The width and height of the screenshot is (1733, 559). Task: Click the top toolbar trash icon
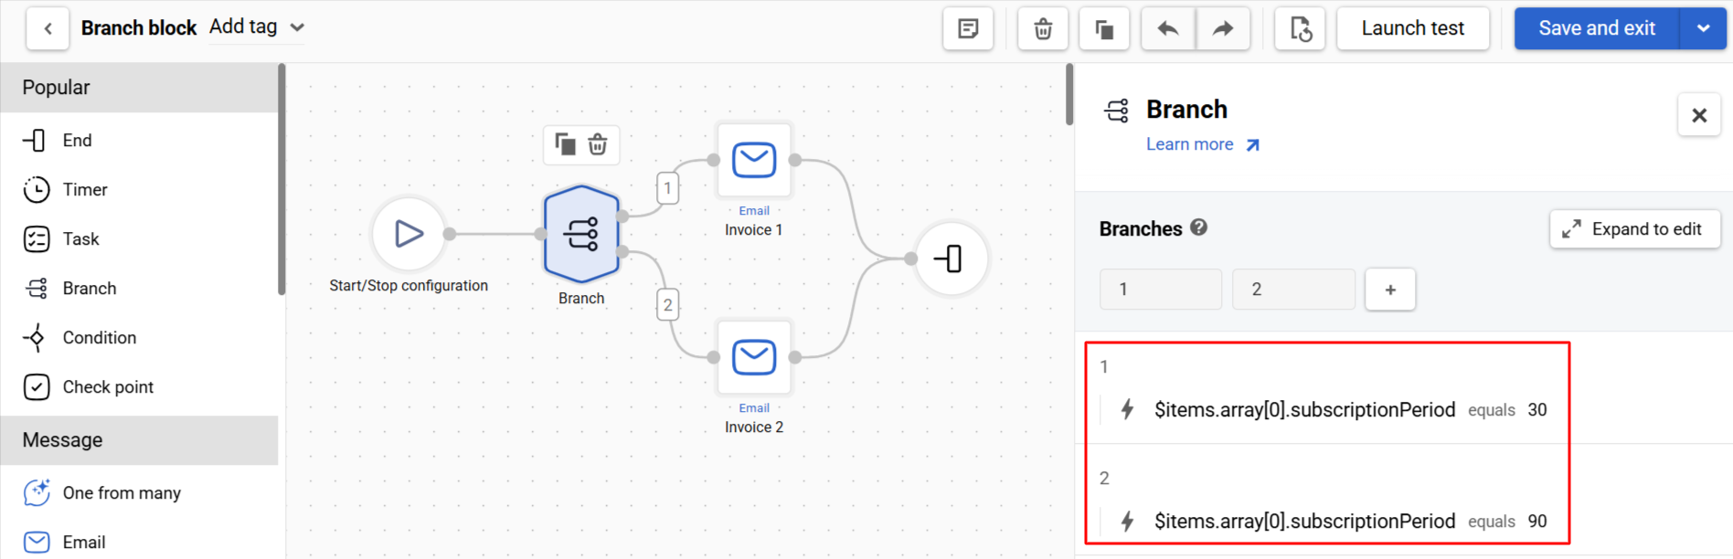click(x=1043, y=28)
